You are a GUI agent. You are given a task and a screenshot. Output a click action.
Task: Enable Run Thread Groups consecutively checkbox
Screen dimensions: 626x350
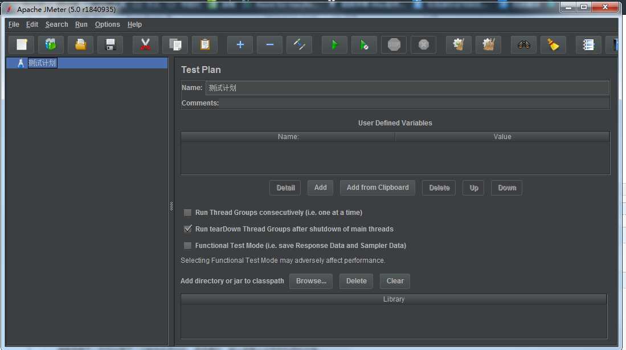click(187, 213)
